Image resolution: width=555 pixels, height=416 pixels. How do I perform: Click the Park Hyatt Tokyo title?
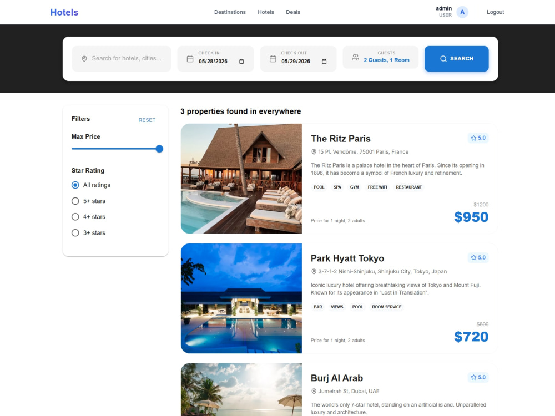point(347,258)
